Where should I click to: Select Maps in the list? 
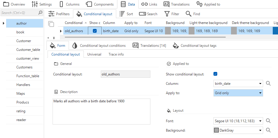(25, 94)
